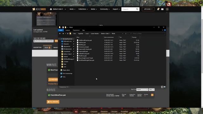The width and height of the screenshot is (203, 114).
Task: Open the File tab in Explorer
Action: [61, 30]
